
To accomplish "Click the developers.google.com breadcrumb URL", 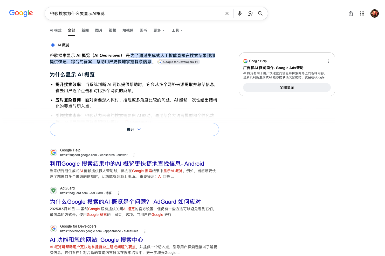I will pyautogui.click(x=99, y=231).
